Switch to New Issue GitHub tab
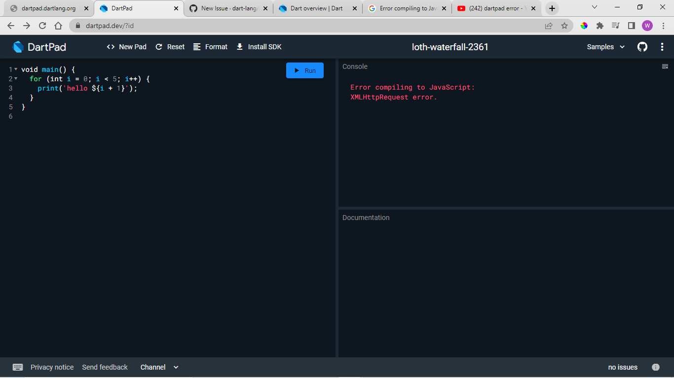This screenshot has width=674, height=378. point(229,8)
